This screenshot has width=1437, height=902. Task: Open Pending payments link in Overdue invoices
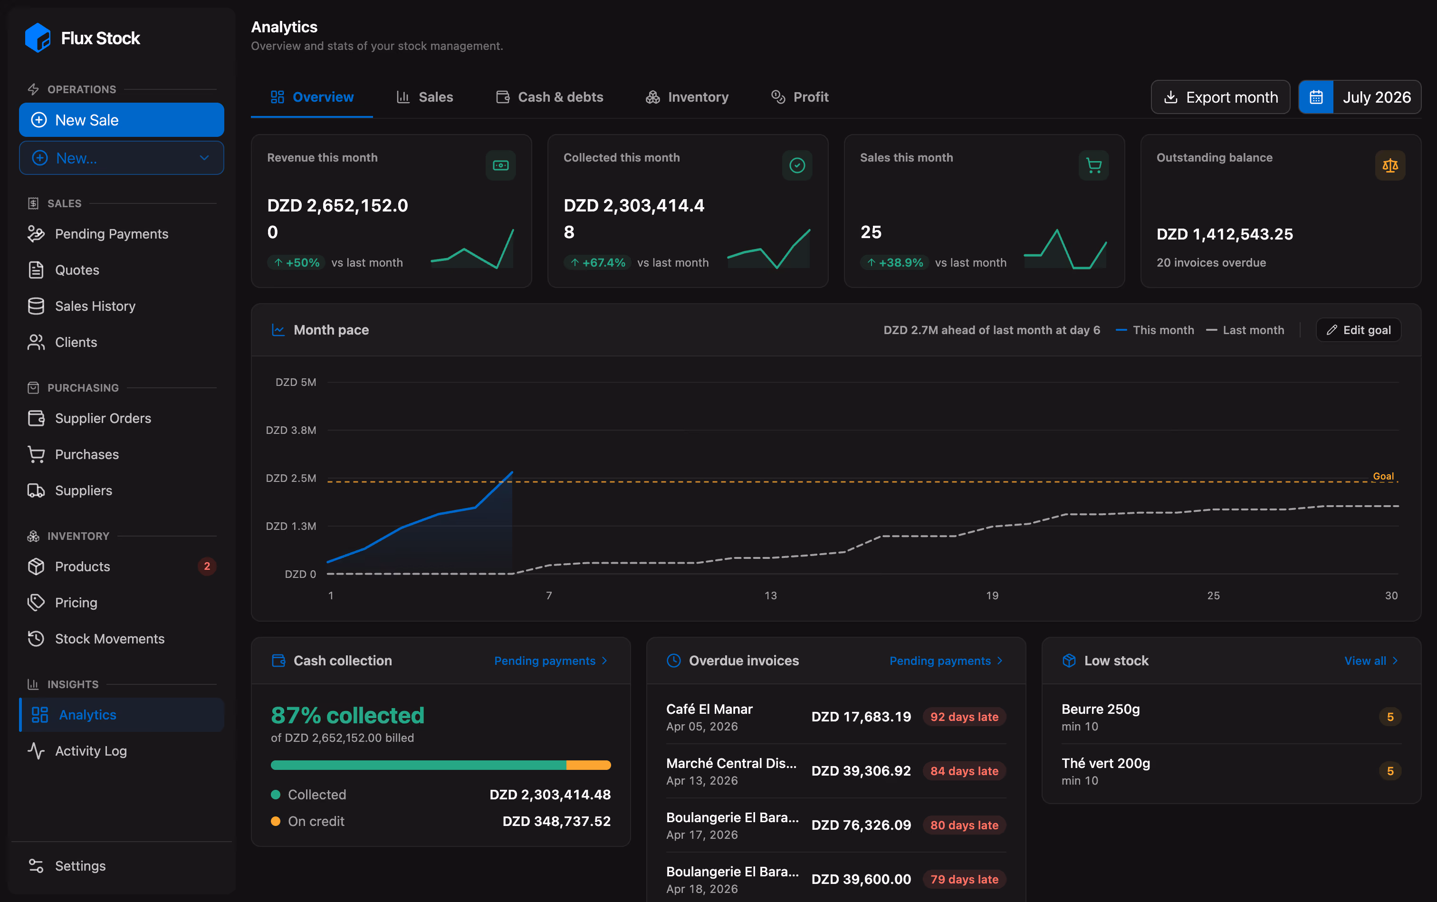946,661
